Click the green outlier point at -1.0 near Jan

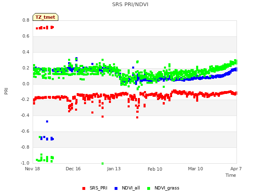102,163
